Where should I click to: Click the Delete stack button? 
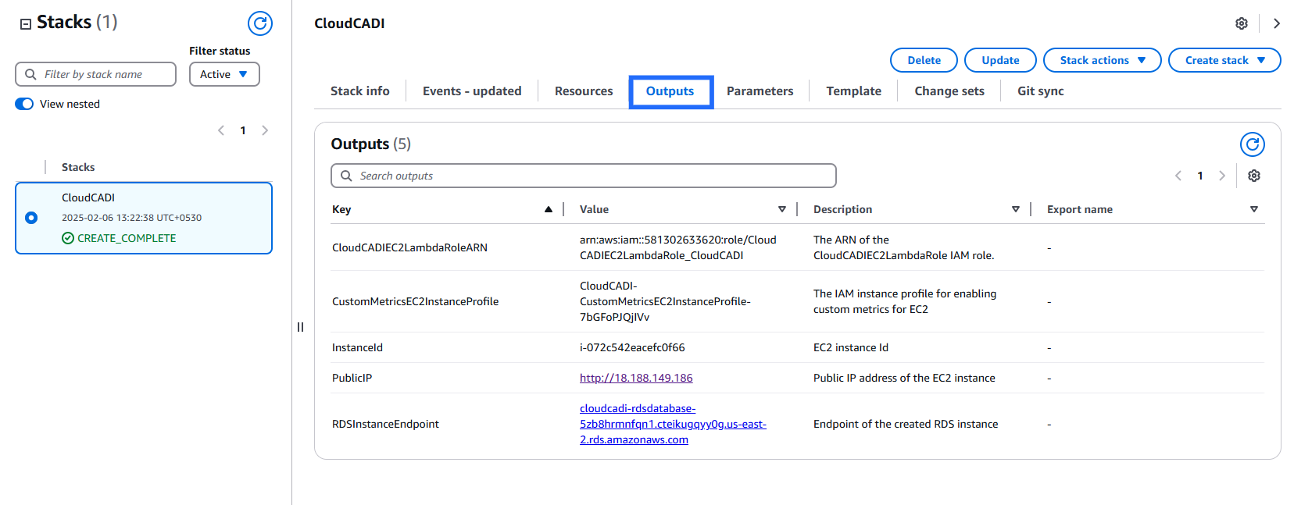tap(924, 60)
